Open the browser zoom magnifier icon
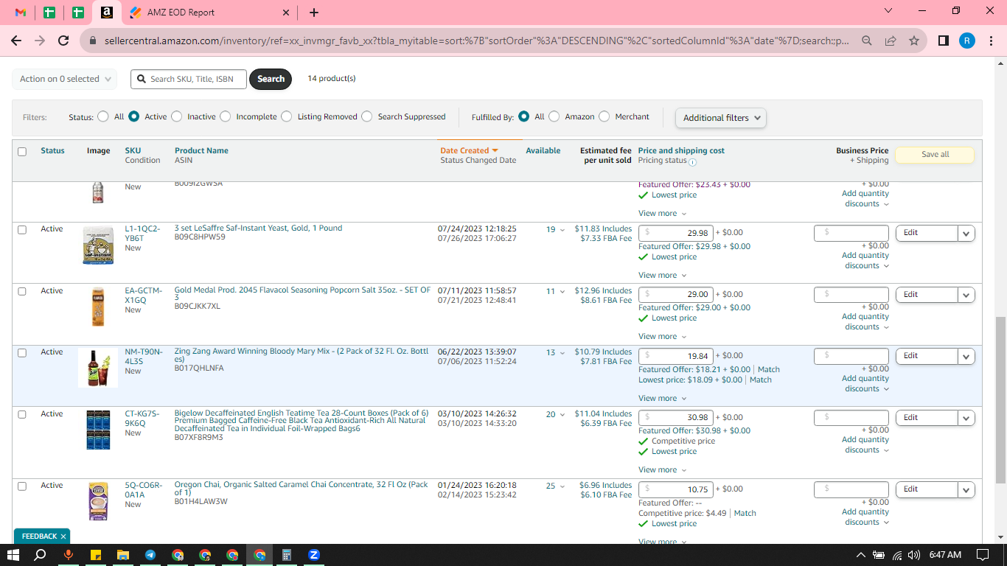 coord(867,41)
